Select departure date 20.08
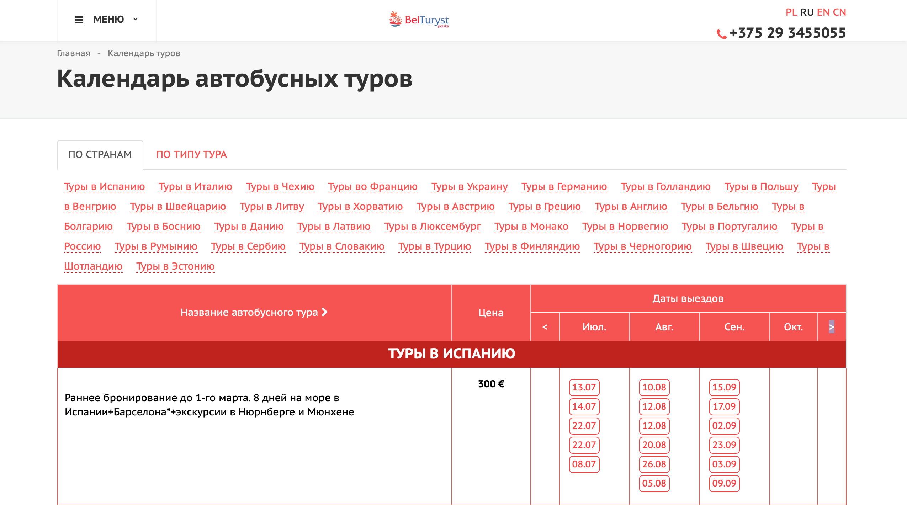 click(x=654, y=445)
